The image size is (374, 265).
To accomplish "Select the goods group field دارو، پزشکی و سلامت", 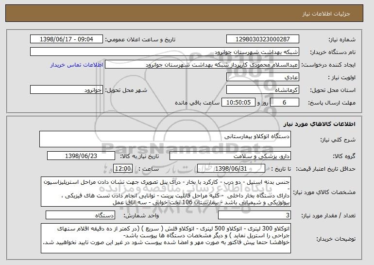I will (x=230, y=156).
